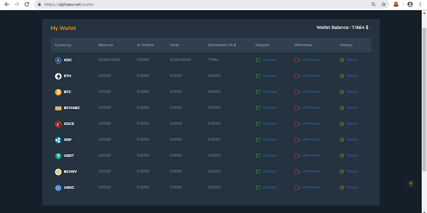Open the Chrome profile avatar

coord(410,4)
